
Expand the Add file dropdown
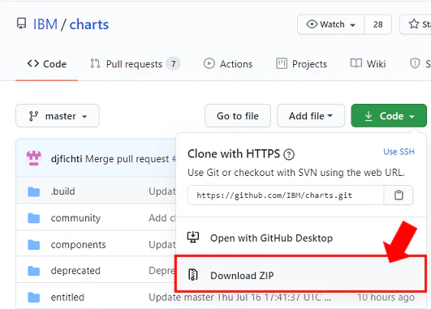(311, 116)
